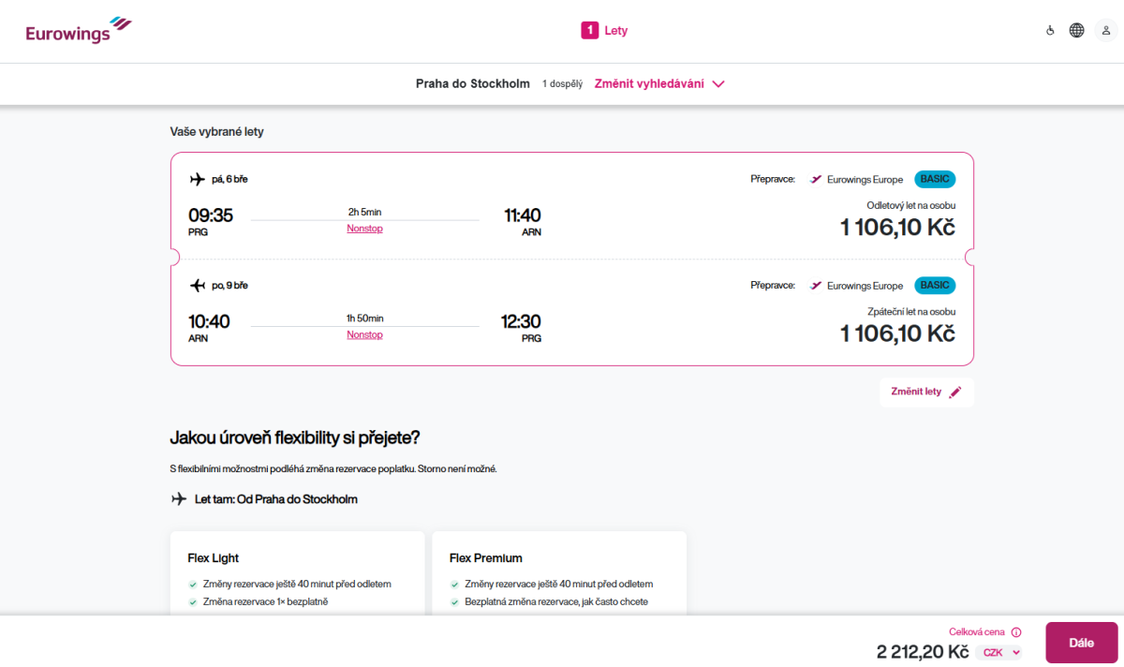The image size is (1124, 667).
Task: Click the return flight airplane icon
Action: (x=197, y=285)
